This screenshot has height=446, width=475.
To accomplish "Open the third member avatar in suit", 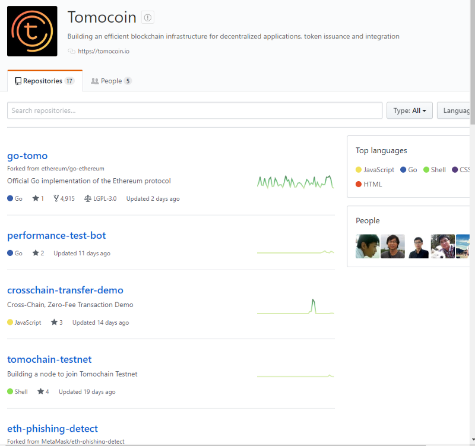I will [418, 246].
